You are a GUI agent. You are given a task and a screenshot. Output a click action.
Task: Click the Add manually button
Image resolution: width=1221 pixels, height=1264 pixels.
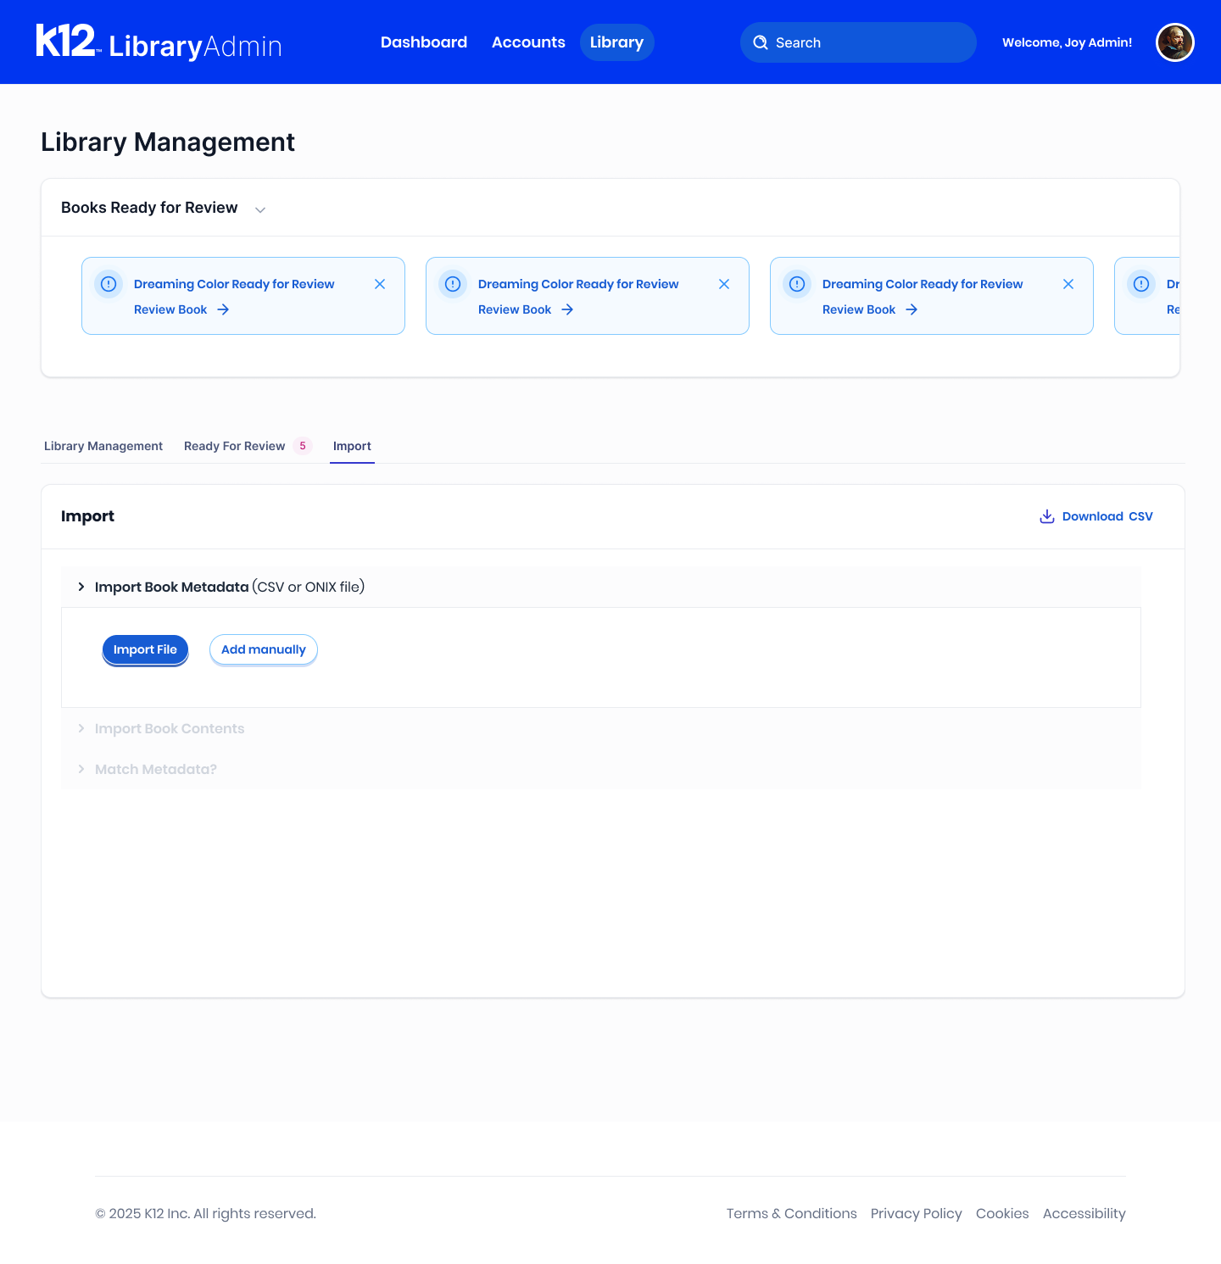(264, 649)
